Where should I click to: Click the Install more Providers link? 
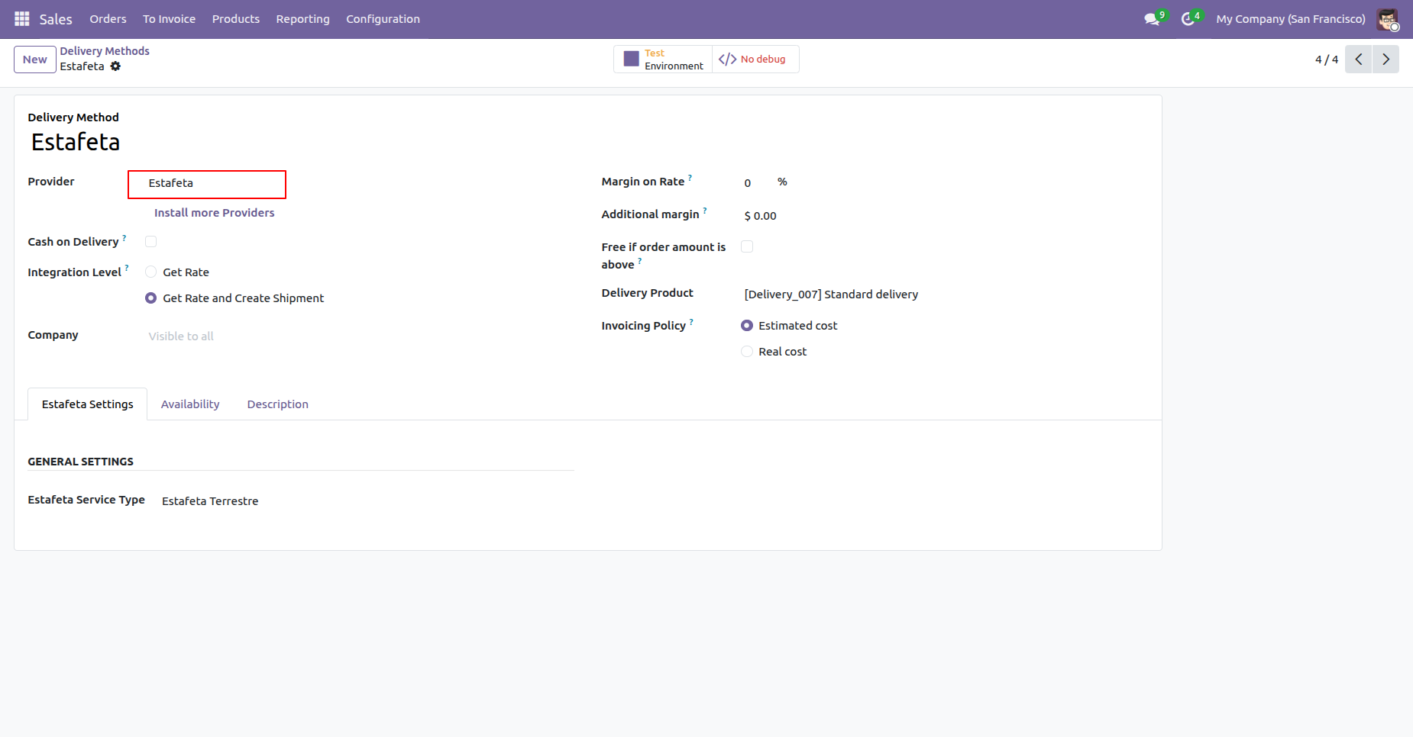tap(215, 213)
